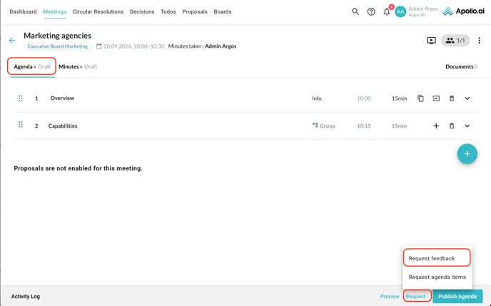
Task: Delete the Capabilities agenda item
Action: click(x=452, y=126)
